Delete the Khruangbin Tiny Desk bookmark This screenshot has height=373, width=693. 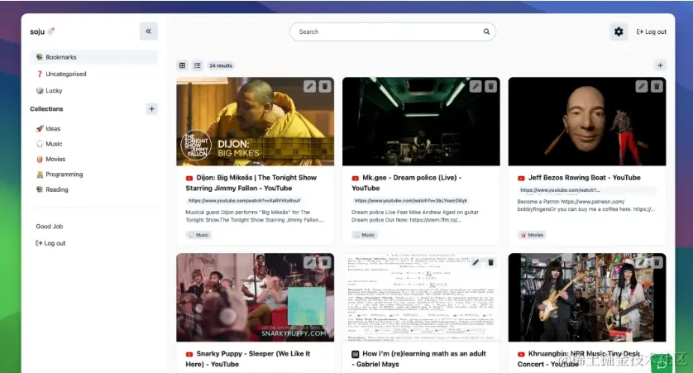(657, 262)
